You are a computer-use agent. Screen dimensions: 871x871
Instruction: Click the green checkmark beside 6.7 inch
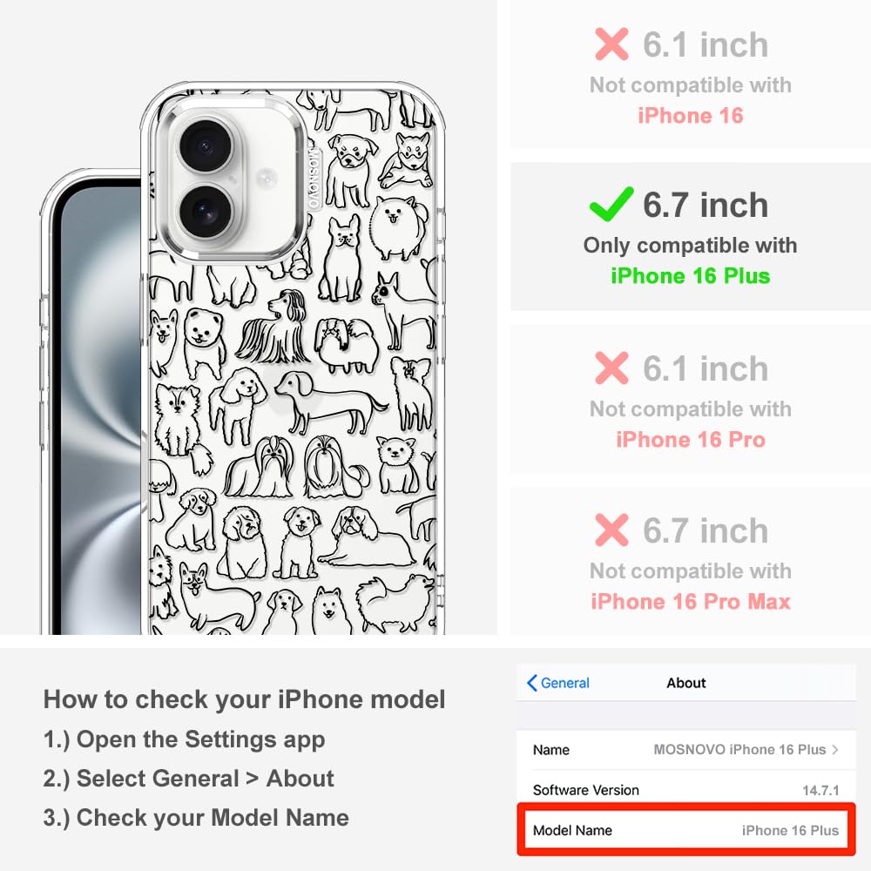pos(611,204)
